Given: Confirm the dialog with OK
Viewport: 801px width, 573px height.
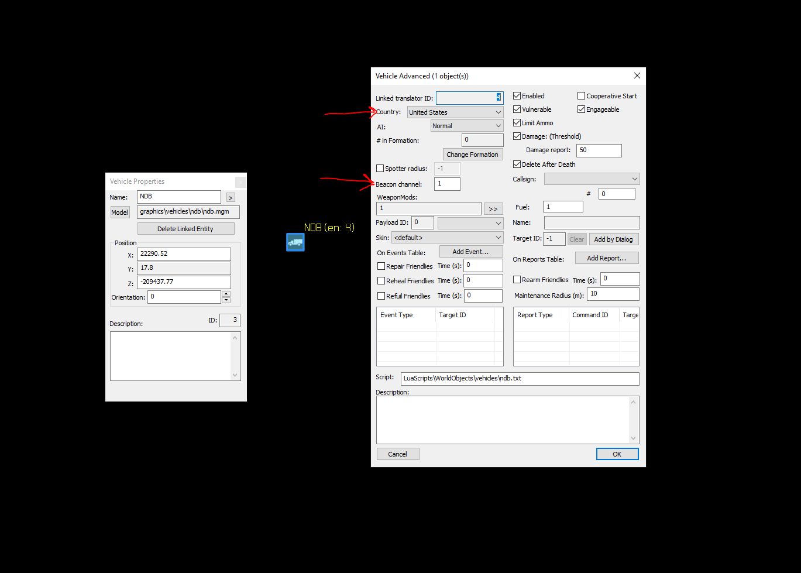Looking at the screenshot, I should [x=617, y=454].
